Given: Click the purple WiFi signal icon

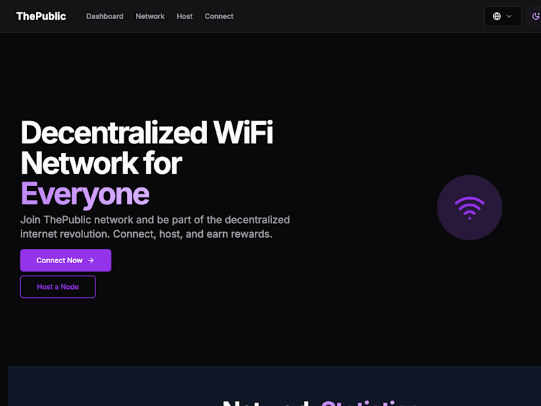Looking at the screenshot, I should click(469, 208).
